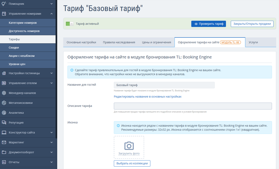Open the Правила наследования tab

[x=119, y=42]
